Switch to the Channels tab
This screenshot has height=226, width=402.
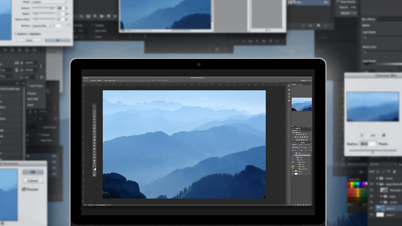click(294, 142)
